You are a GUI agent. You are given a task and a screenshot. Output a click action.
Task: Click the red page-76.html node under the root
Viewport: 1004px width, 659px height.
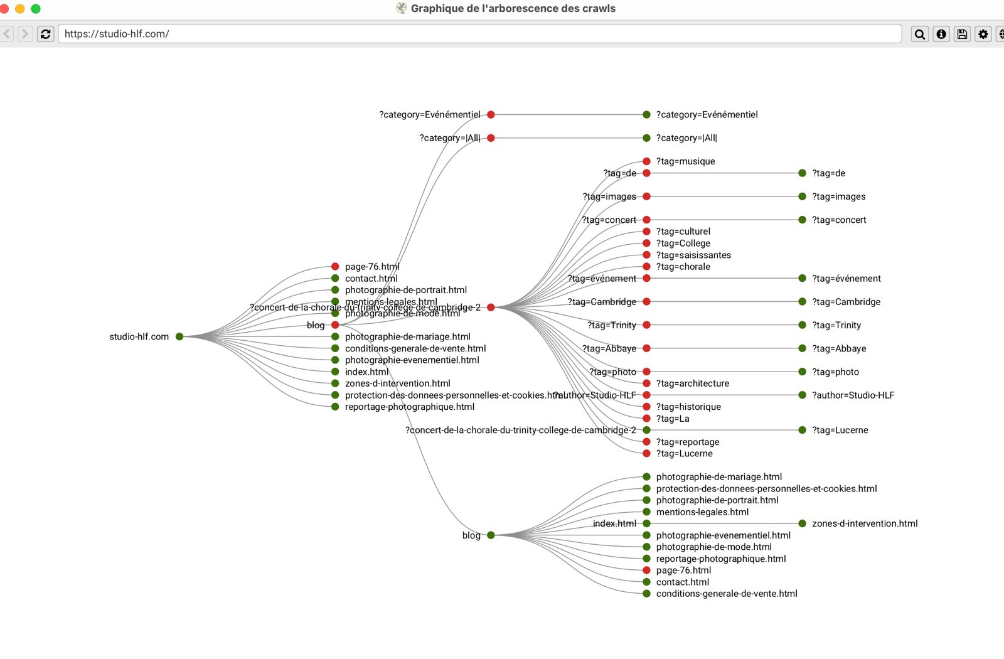335,267
